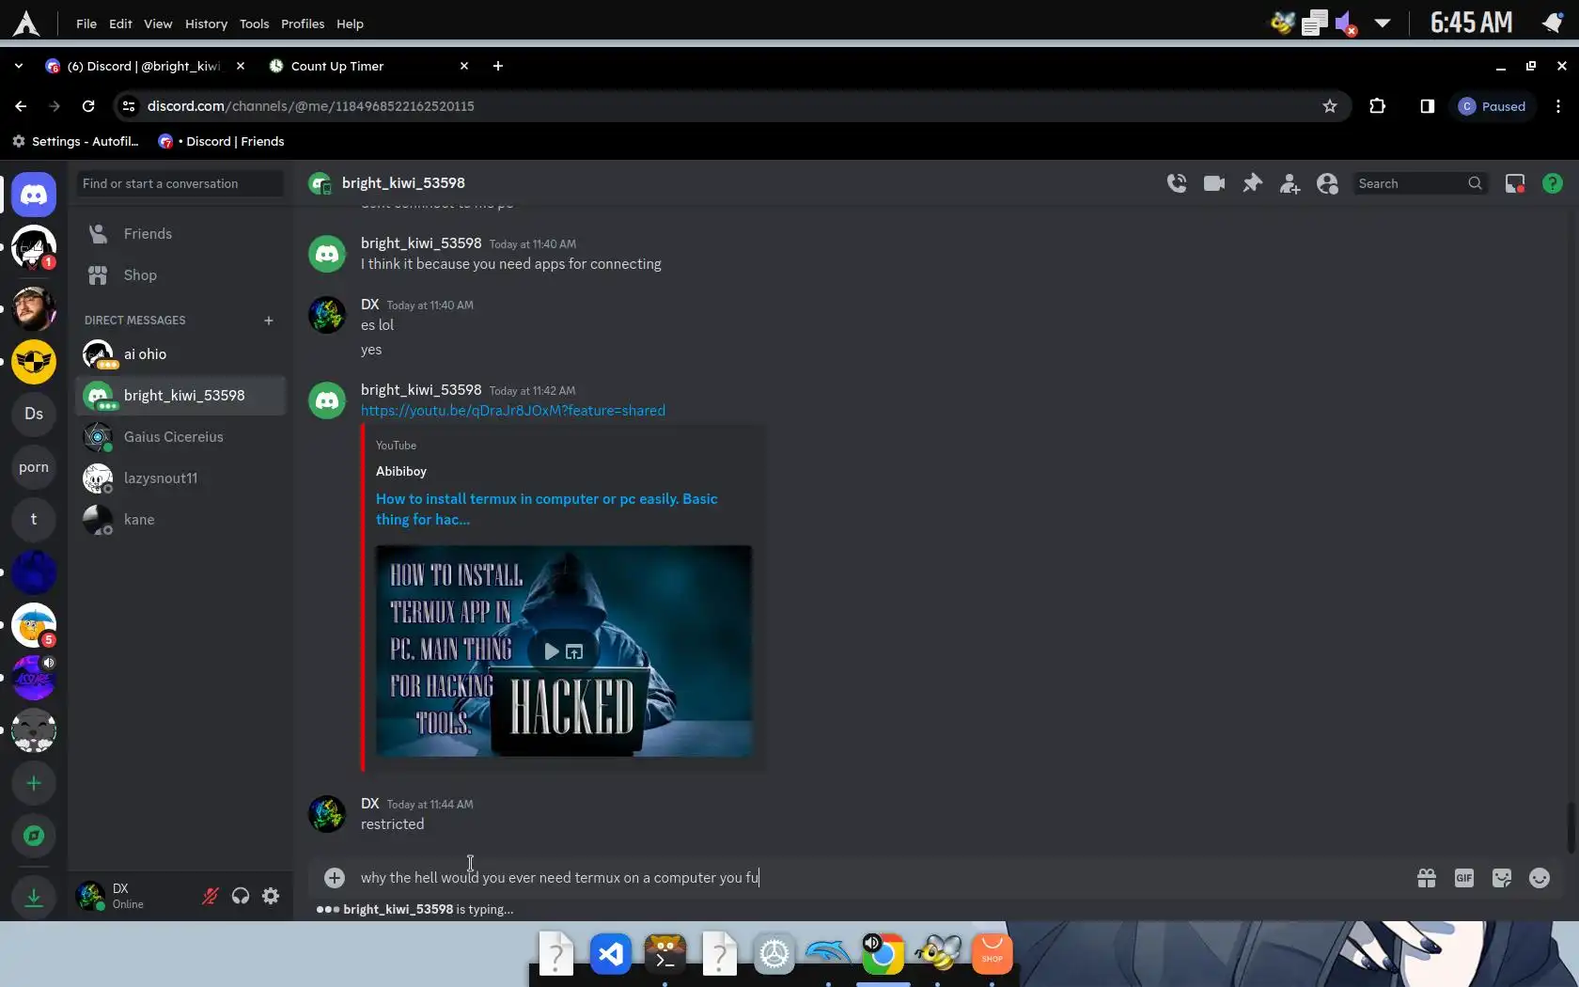
Task: Toggle headphones deafen
Action: 241,896
